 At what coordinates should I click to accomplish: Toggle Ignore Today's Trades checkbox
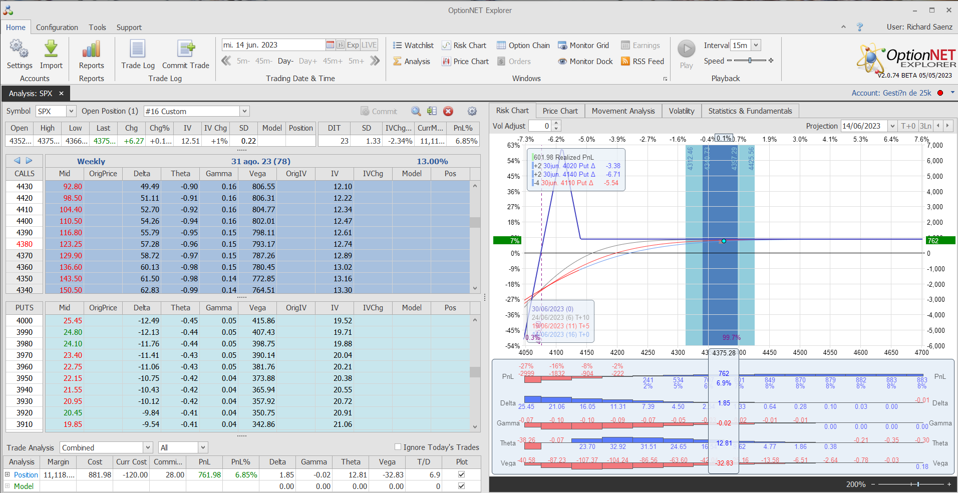tap(398, 447)
